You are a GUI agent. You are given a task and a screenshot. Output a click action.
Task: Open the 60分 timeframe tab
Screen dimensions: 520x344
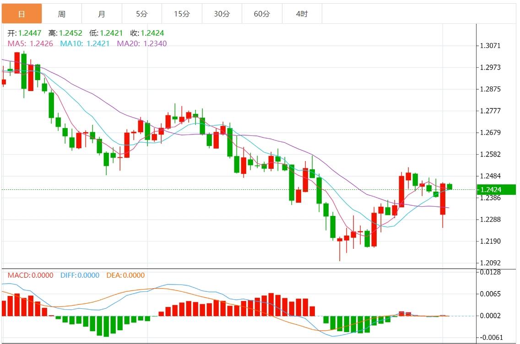pyautogui.click(x=262, y=14)
